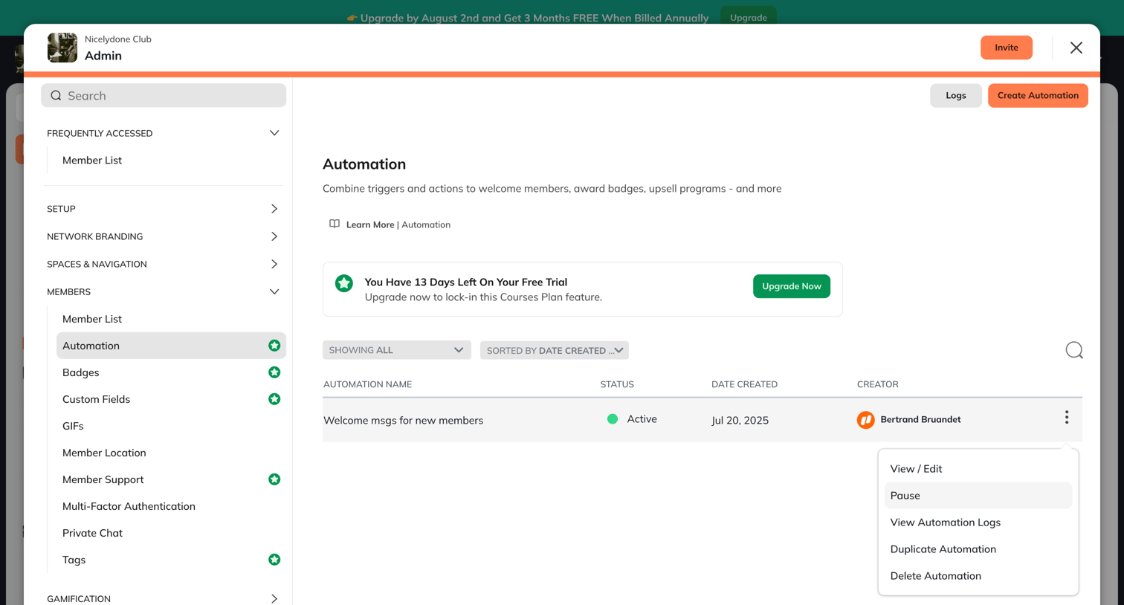
Task: Click the Create Automation button
Action: (1038, 95)
